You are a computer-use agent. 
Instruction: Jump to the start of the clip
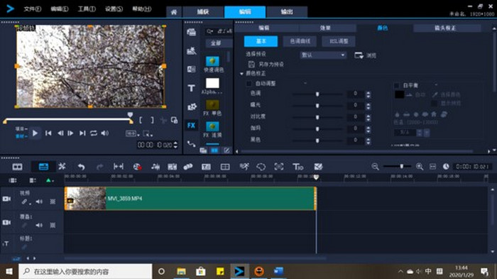(x=48, y=133)
